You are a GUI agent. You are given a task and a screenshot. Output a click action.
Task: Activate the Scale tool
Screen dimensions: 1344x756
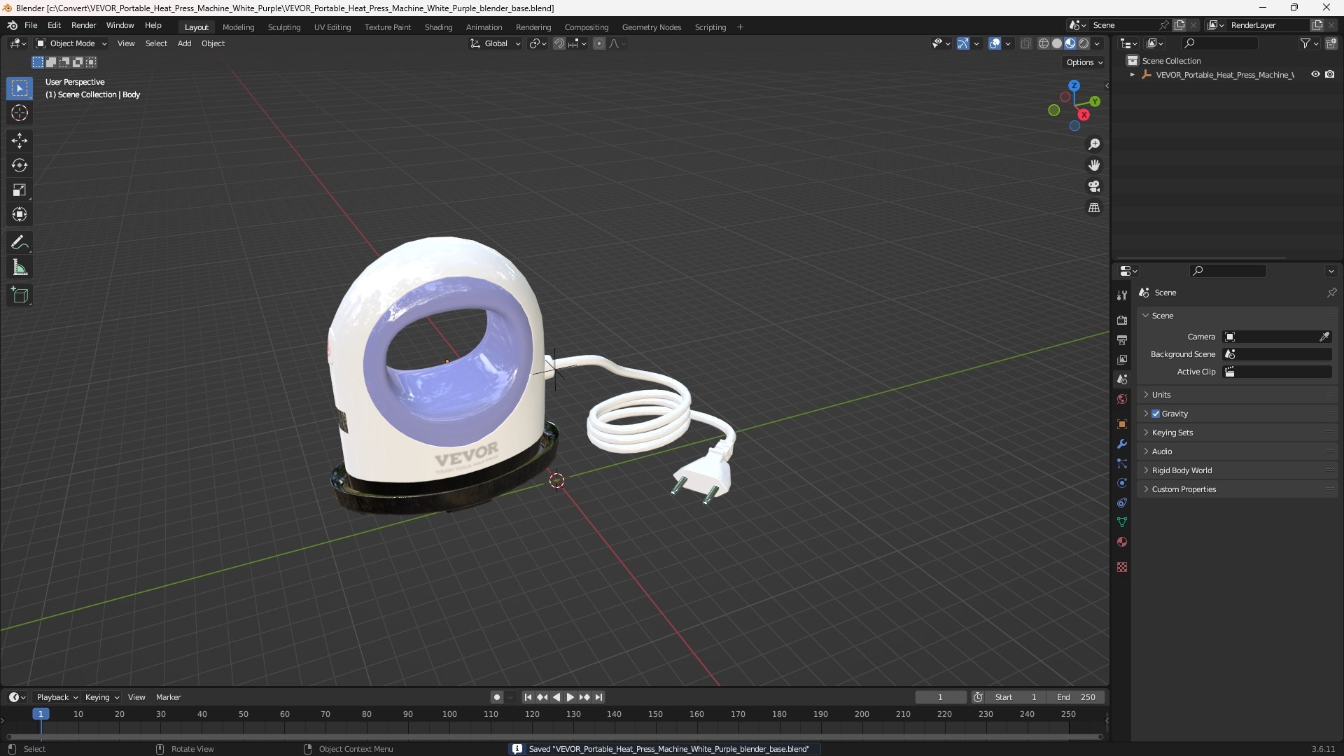(20, 190)
